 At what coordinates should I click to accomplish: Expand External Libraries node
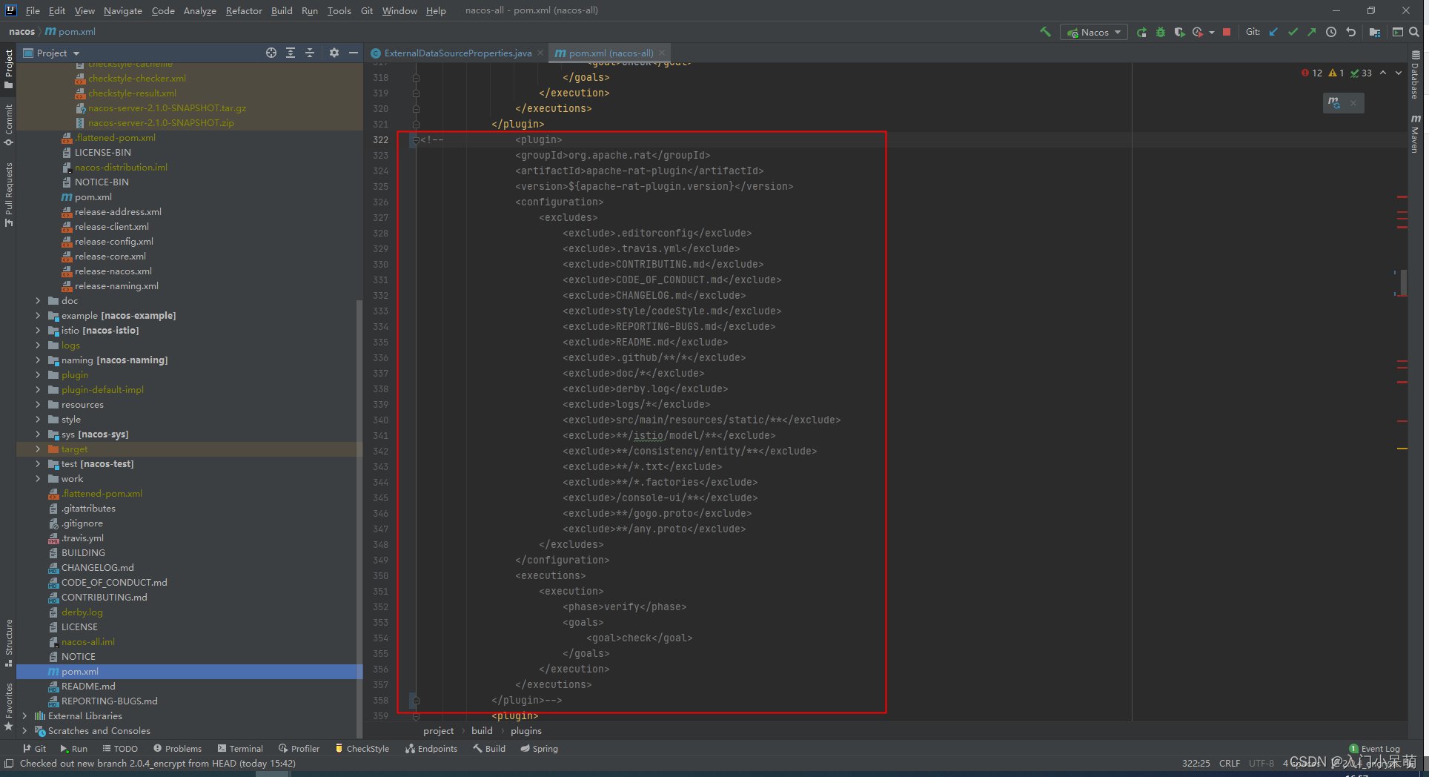pos(24,716)
